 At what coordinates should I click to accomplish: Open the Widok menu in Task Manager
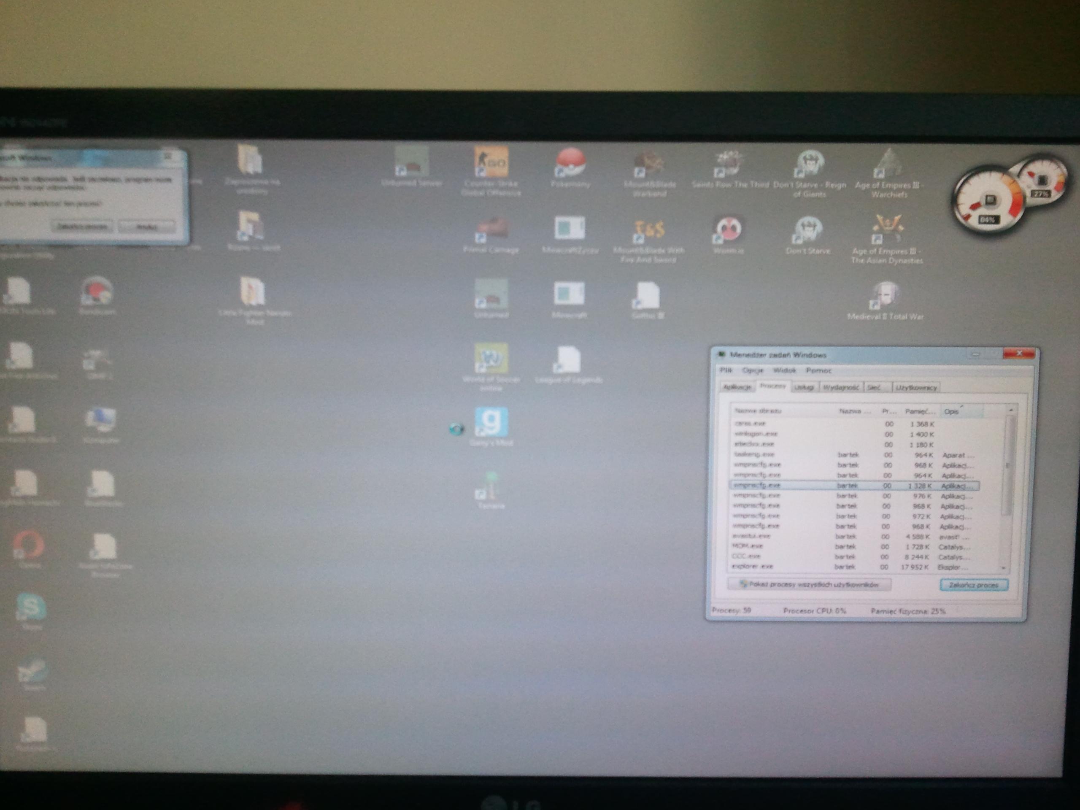[784, 370]
